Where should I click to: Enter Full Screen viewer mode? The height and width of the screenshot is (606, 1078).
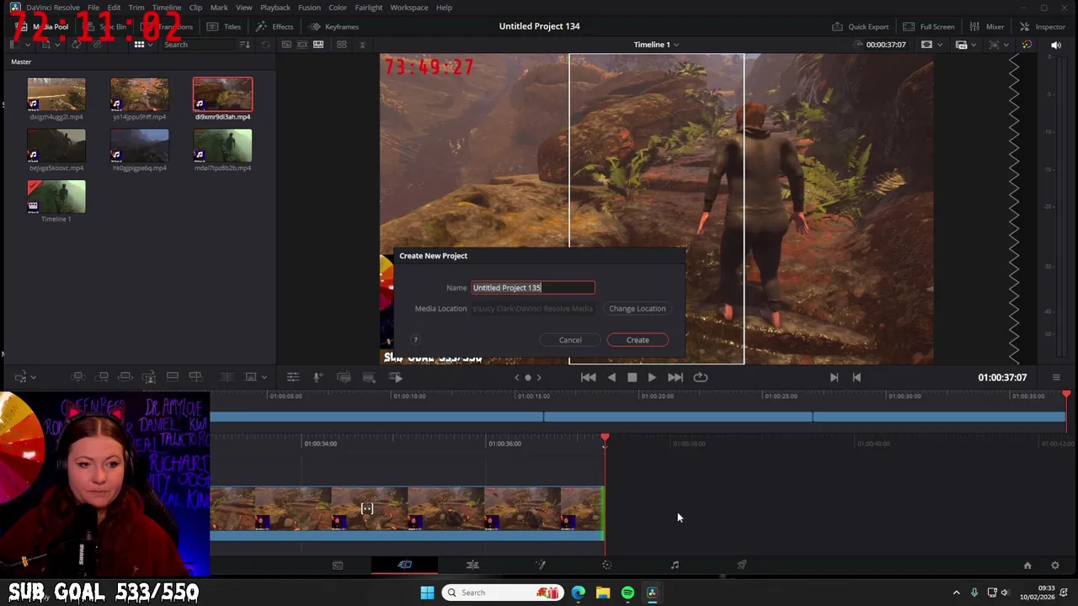(x=928, y=26)
